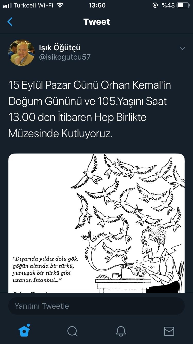Viewport: 193px width, 344px height.
Task: Tap the Işık Öğütçü display name
Action: coord(60,47)
